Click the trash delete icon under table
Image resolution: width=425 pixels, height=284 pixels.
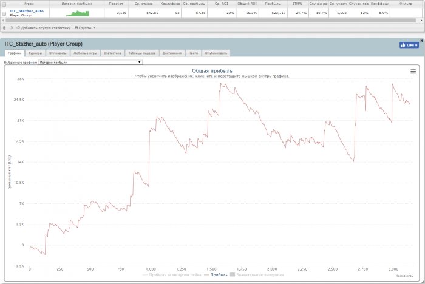(x=4, y=28)
